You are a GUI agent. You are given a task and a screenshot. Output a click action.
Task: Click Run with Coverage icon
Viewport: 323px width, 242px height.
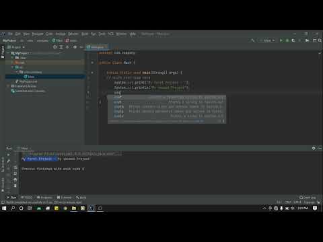[293, 40]
